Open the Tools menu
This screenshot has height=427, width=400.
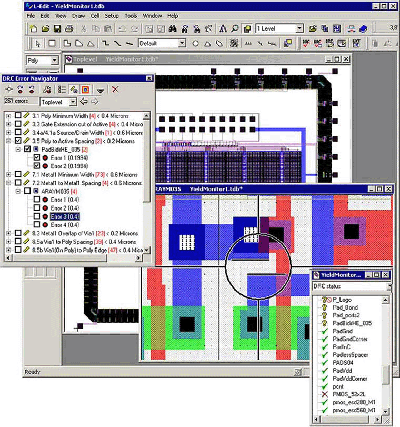click(131, 16)
